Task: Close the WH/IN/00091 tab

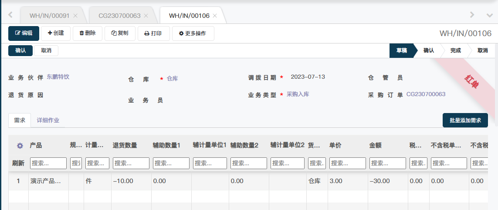Action: pos(75,16)
